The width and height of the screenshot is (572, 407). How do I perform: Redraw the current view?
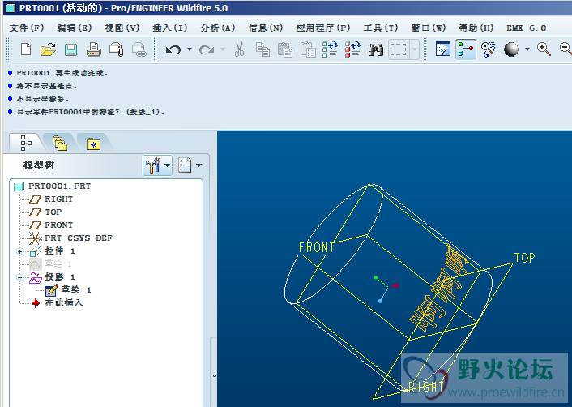tap(443, 49)
